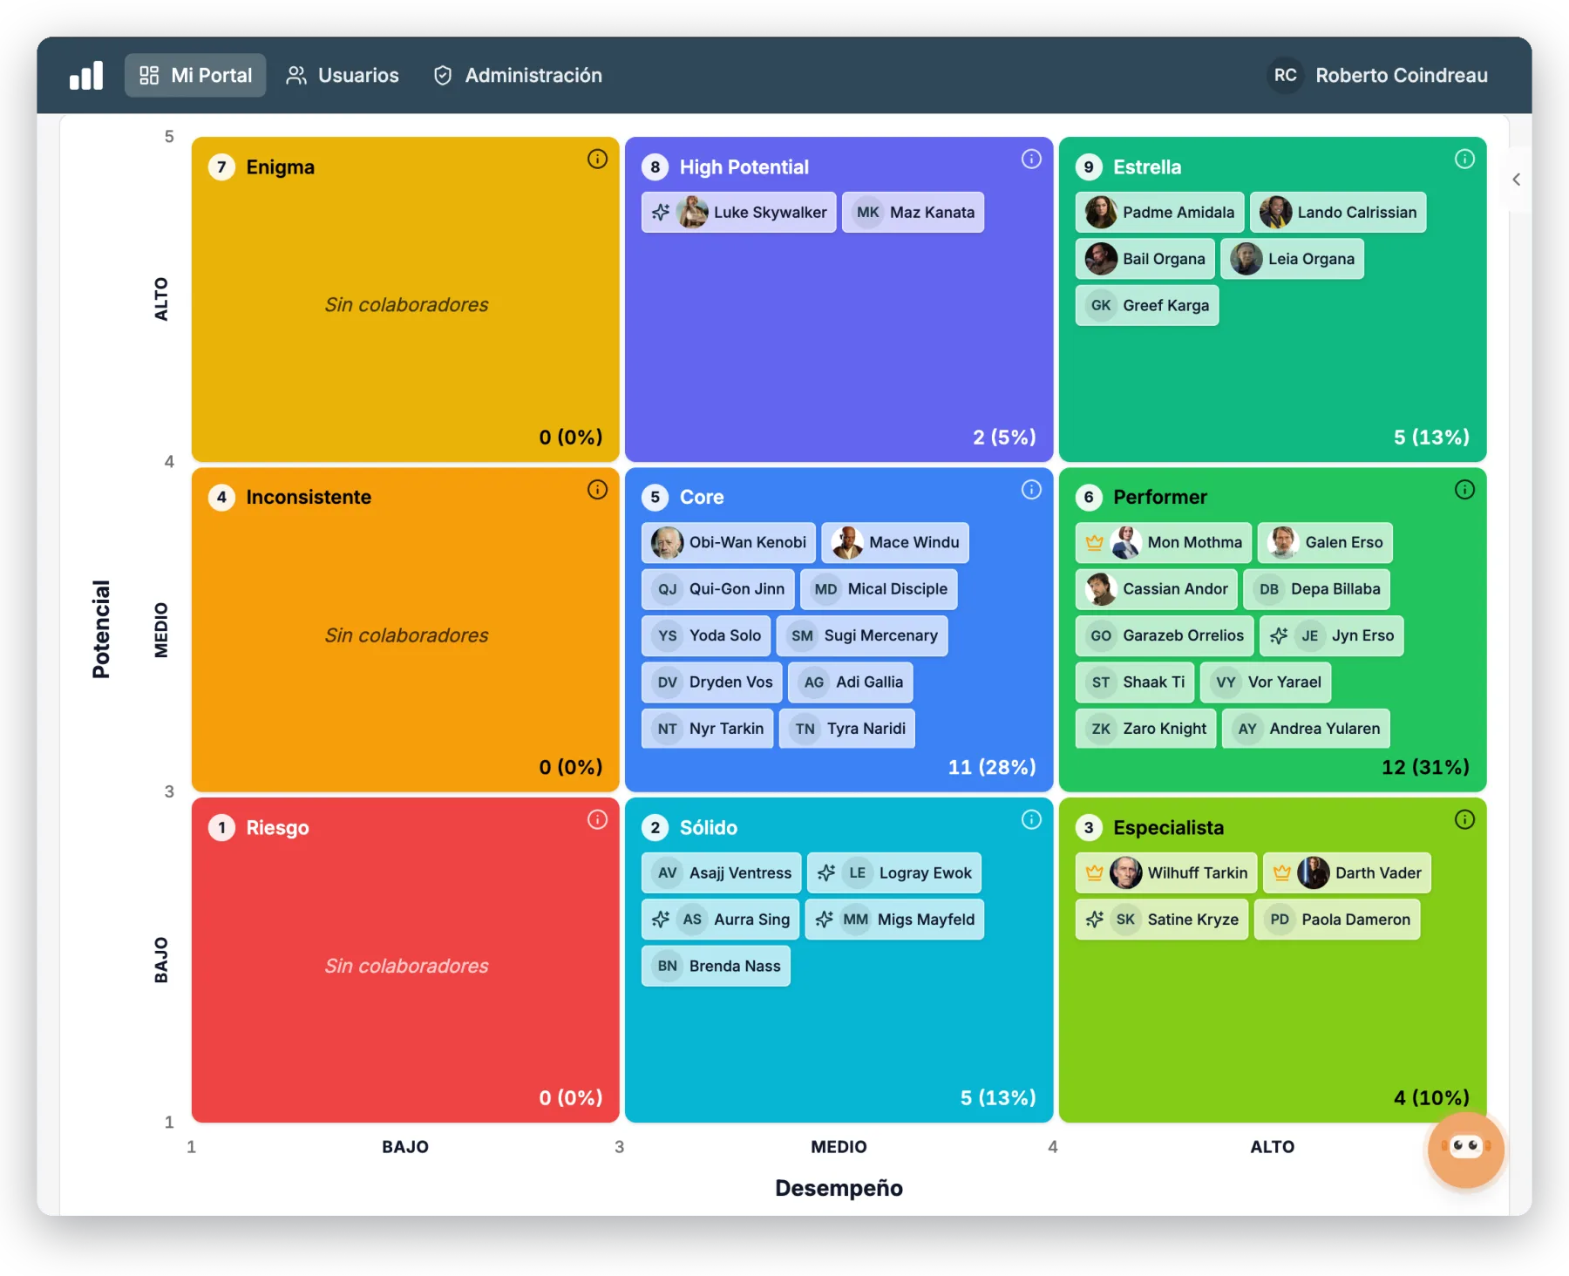Select Shaak Ti in Performer
The height and width of the screenshot is (1276, 1569).
coord(1135,682)
